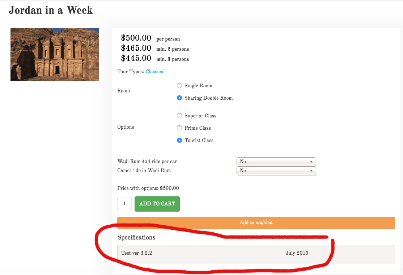Open the Petra monastery product image
403x275 pixels.
[x=55, y=54]
